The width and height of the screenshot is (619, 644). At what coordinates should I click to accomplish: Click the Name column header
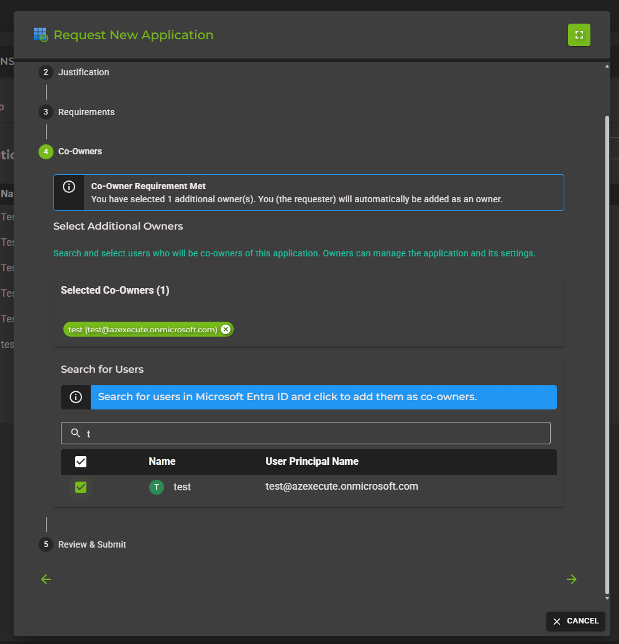click(x=162, y=462)
